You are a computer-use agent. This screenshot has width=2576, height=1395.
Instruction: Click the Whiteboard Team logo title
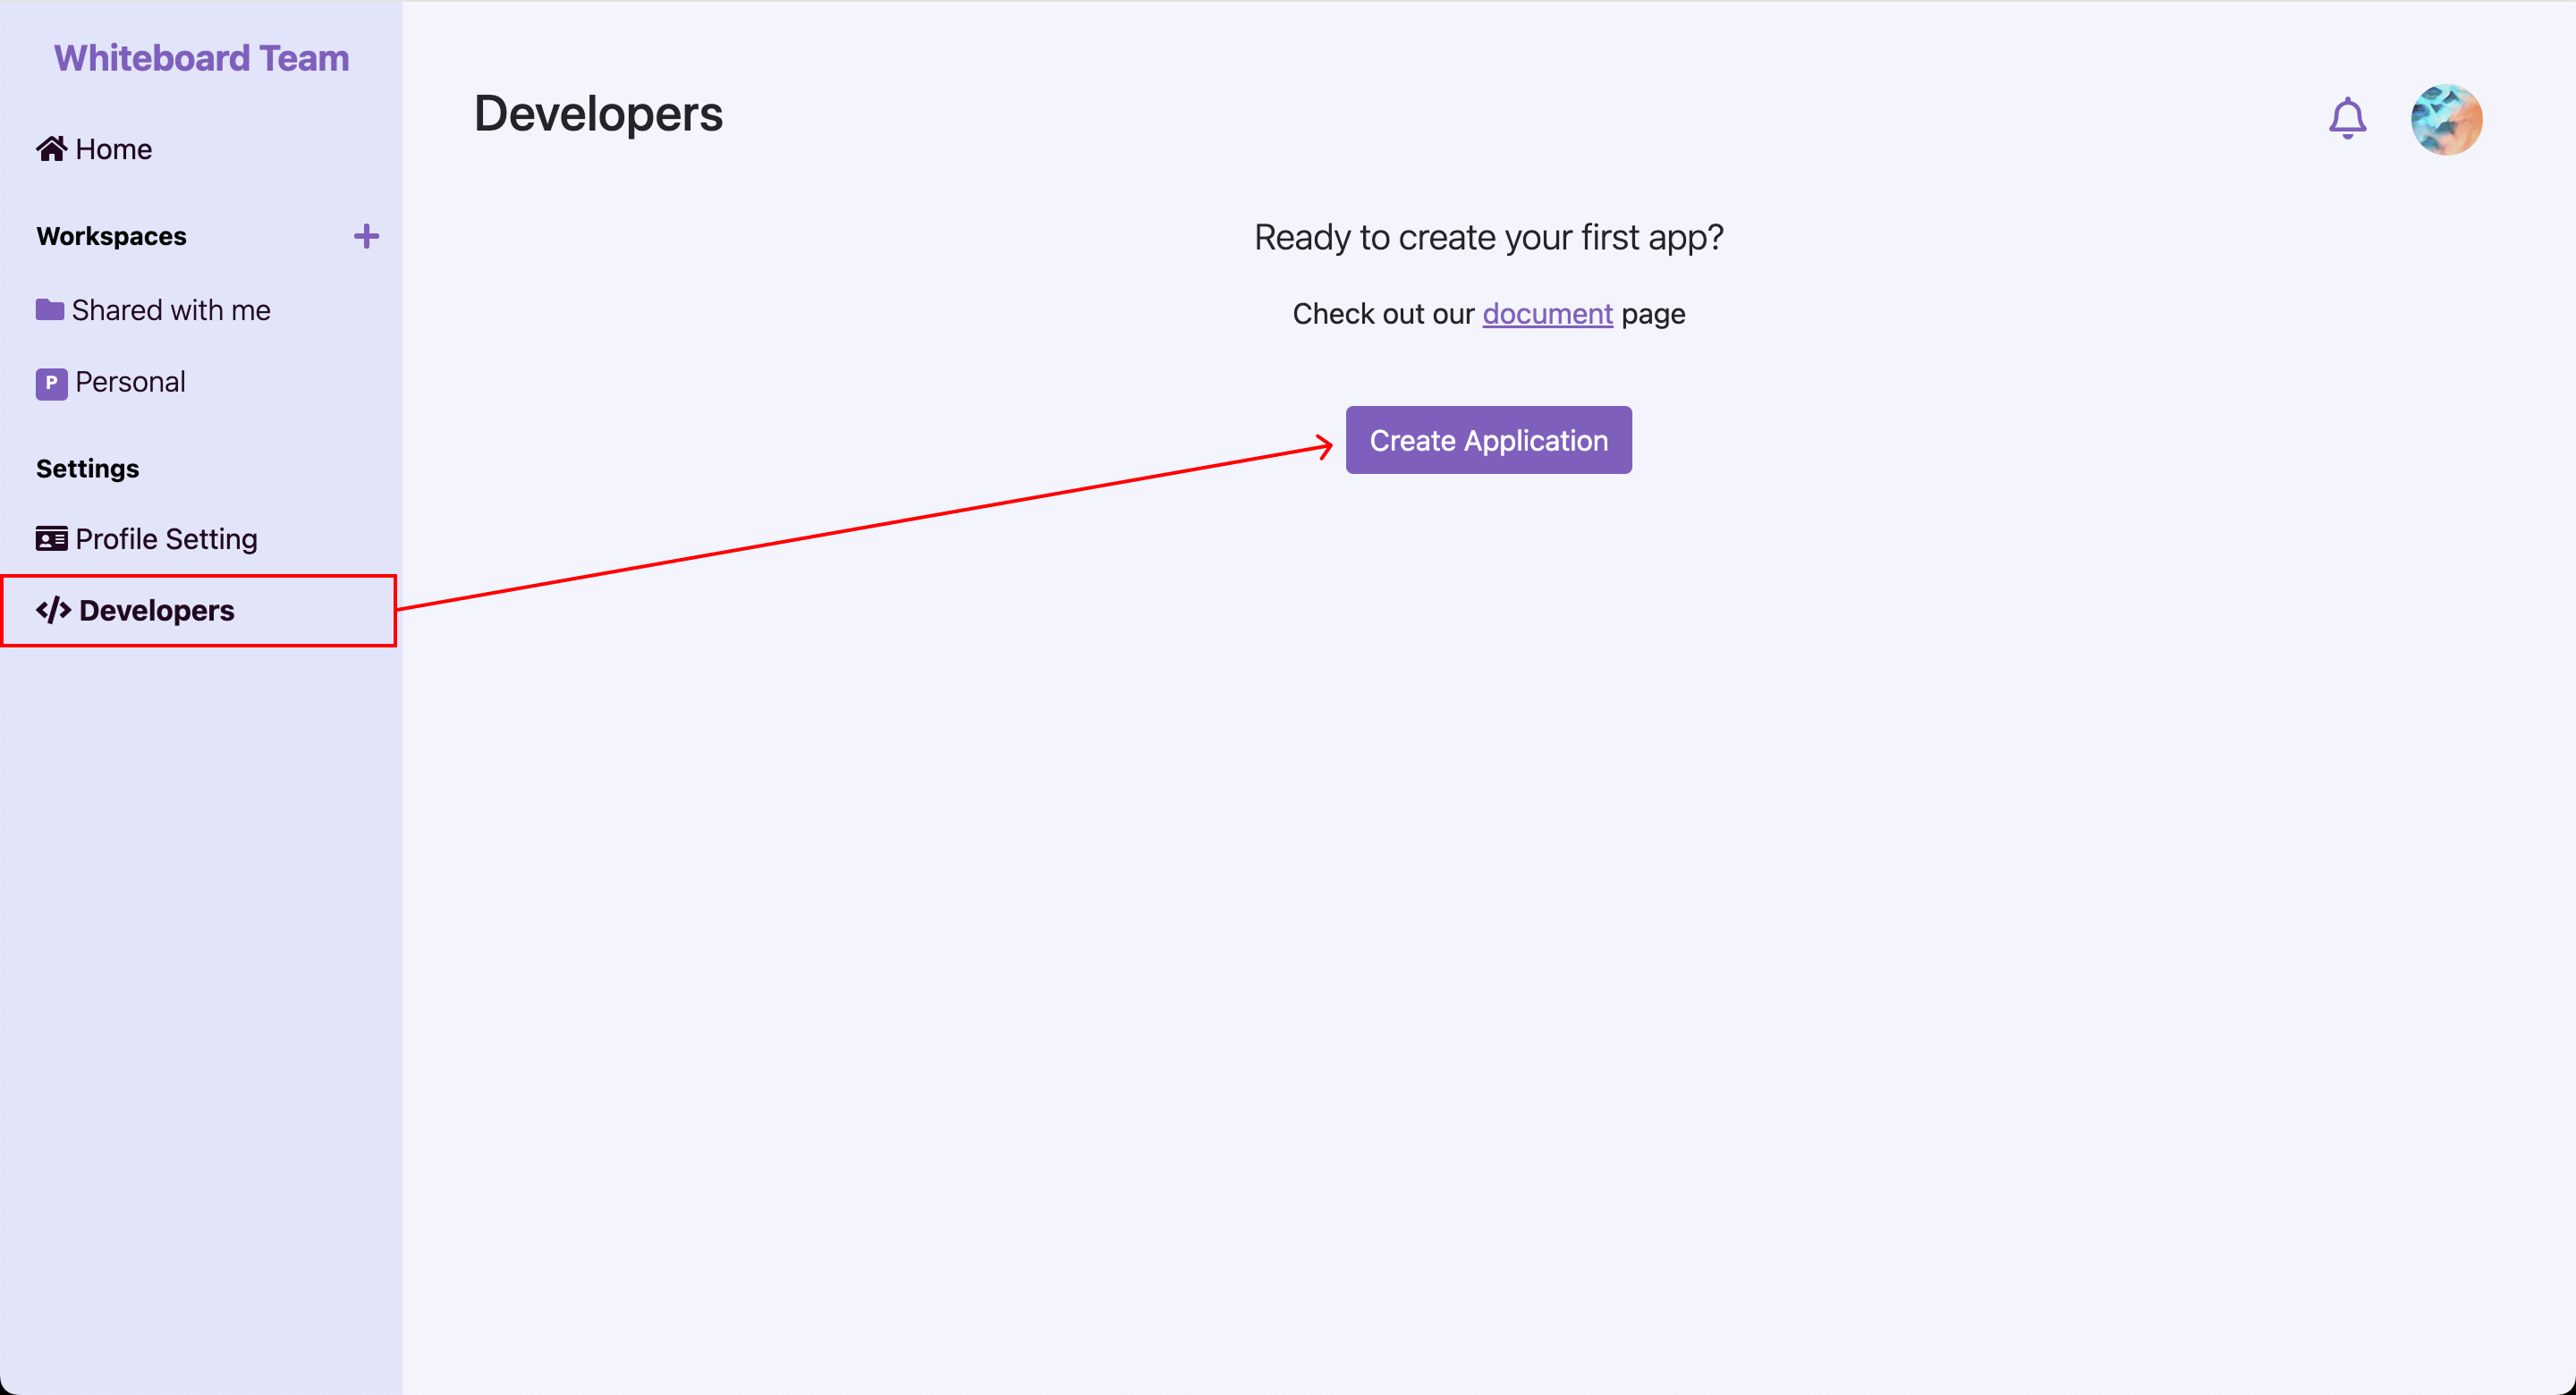(x=201, y=58)
